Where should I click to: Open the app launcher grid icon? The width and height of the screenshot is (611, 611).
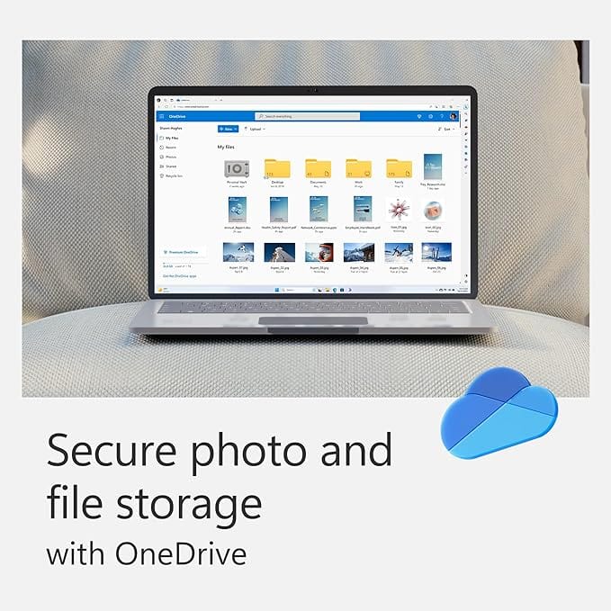162,116
